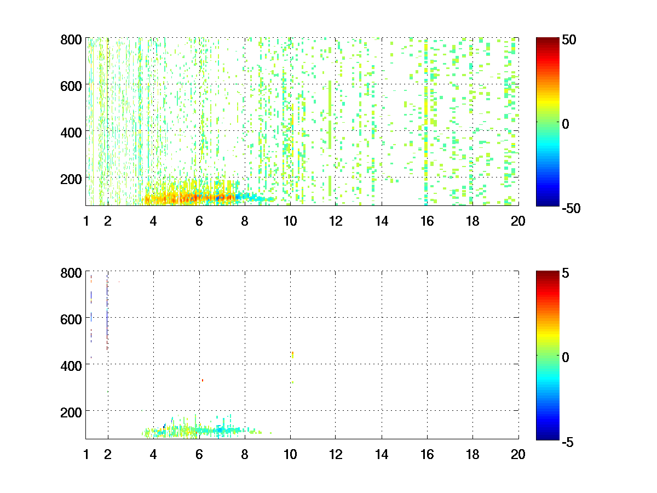Select the '-5' colorbar label
657x493 pixels.
568,441
